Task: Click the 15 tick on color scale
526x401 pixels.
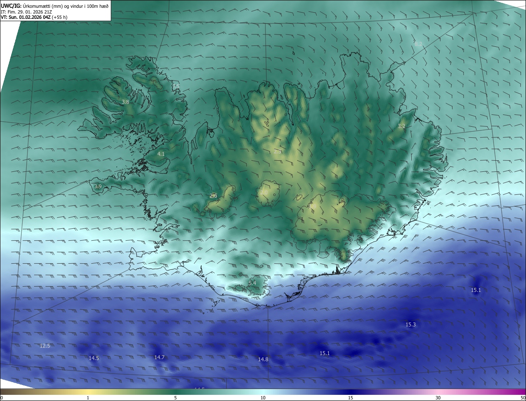Action: coord(351,398)
